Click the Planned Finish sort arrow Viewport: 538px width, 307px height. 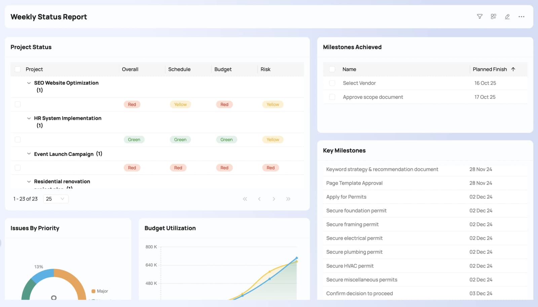[513, 69]
